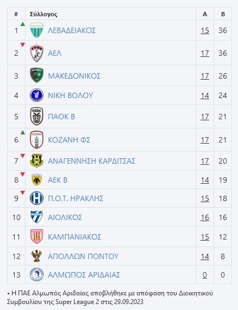Screen dimensions: 238x310
Task: Click ΑΛΜΩΠΟΣ ΑΡΙΔΑΙΑΣ matches played 0 link
Action: point(205,275)
